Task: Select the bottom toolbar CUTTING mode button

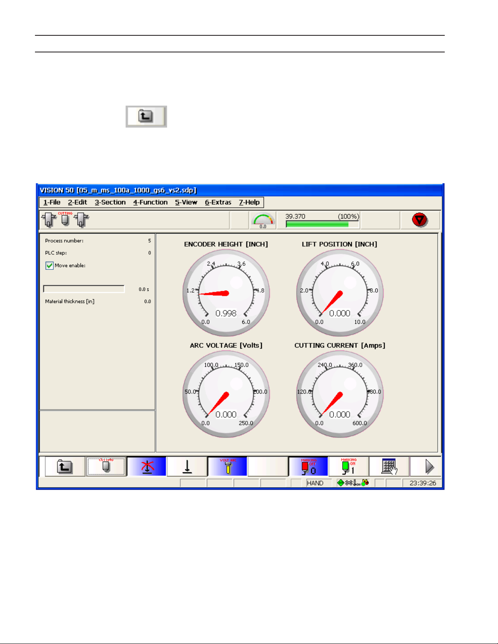Action: pyautogui.click(x=106, y=466)
